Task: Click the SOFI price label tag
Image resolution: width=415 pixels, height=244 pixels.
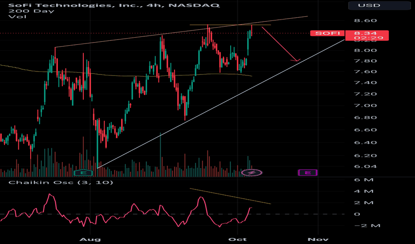Action: click(x=327, y=33)
